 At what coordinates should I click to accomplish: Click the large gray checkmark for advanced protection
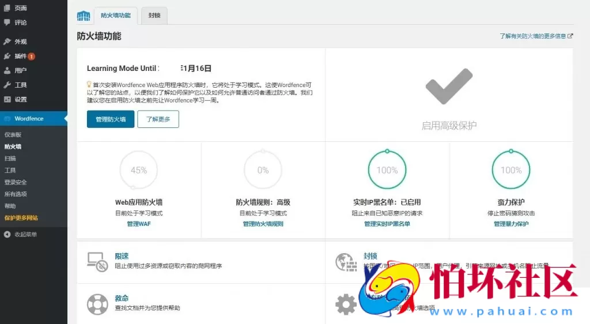449,86
